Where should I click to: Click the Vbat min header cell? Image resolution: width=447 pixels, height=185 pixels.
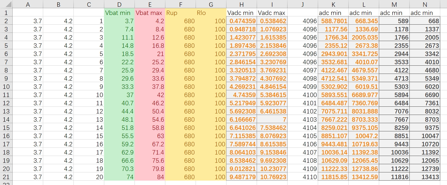click(x=120, y=13)
